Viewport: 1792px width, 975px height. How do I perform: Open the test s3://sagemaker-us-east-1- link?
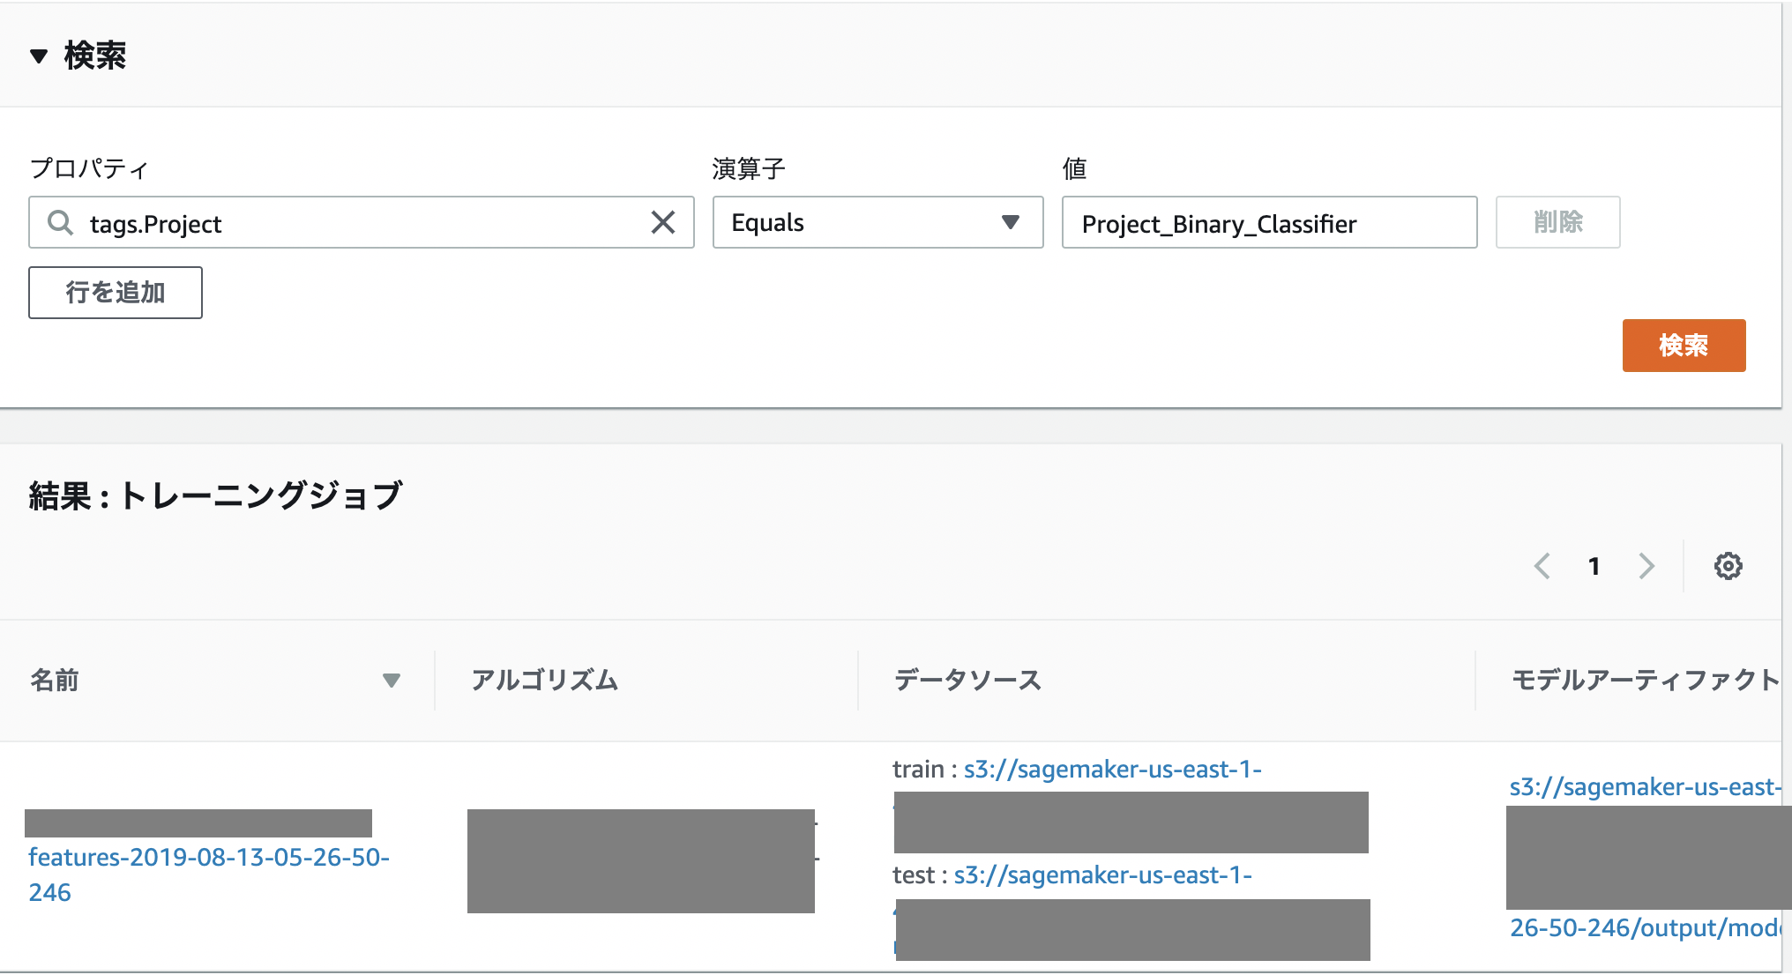point(1102,875)
